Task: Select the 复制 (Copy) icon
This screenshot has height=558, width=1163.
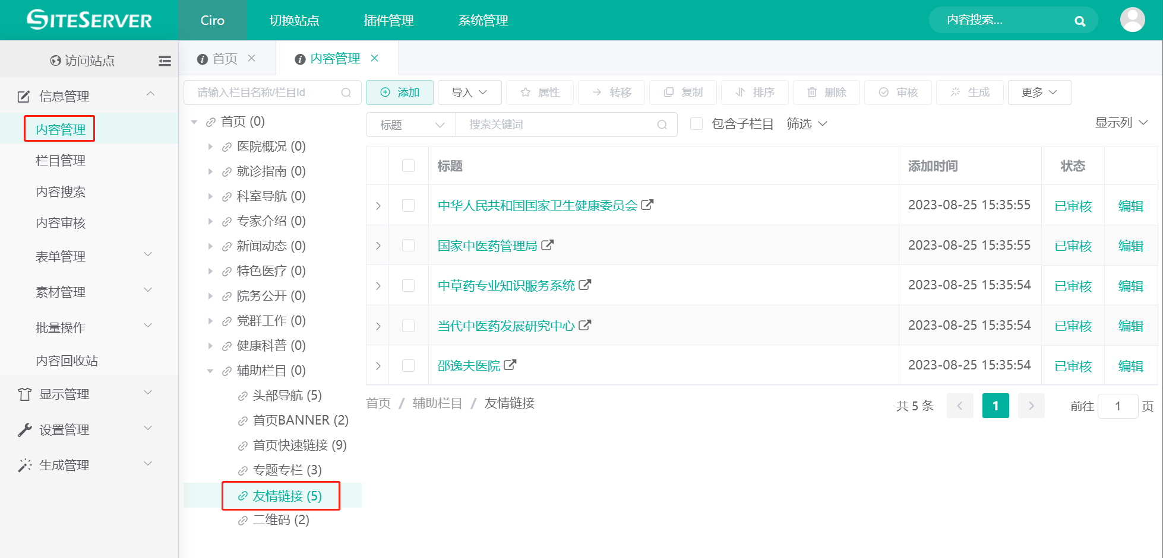Action: click(670, 93)
